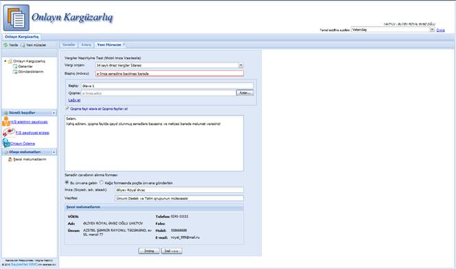Screen dimensions: 456x269
Task: Click the red stamp icon beside qeydiyyat ərizəsi
Action: (8, 132)
